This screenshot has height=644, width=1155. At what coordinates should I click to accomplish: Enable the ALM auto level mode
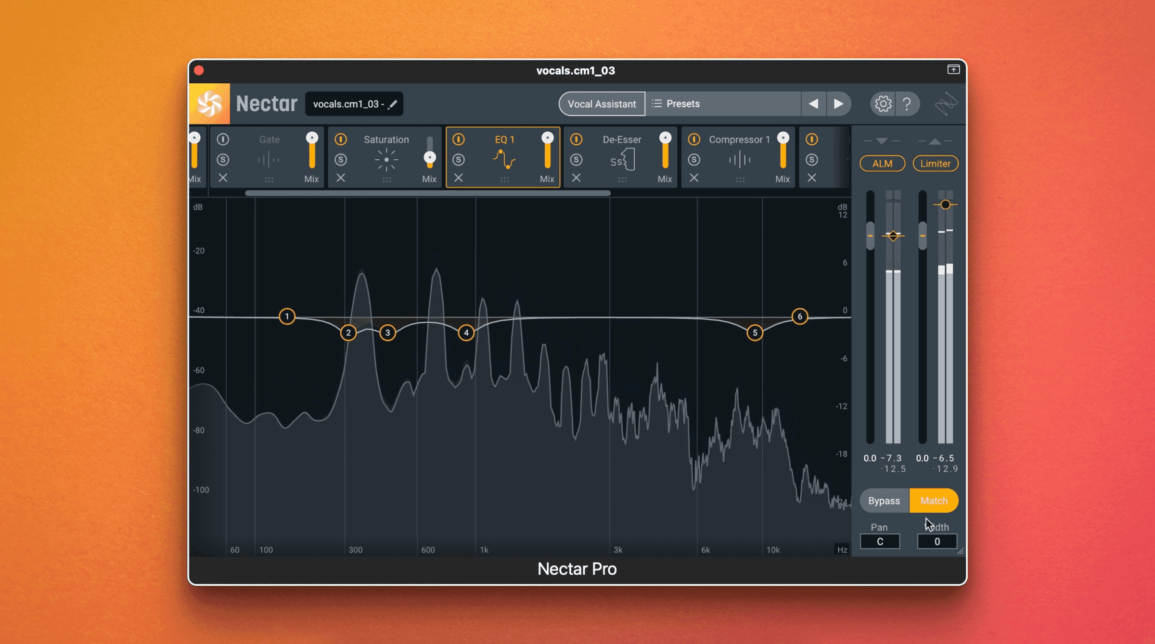pos(882,164)
